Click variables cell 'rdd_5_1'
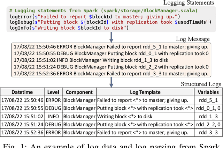 tap(208, 100)
